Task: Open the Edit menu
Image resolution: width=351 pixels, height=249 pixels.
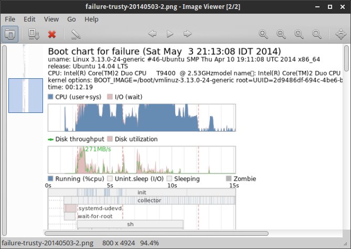Action: 30,19
